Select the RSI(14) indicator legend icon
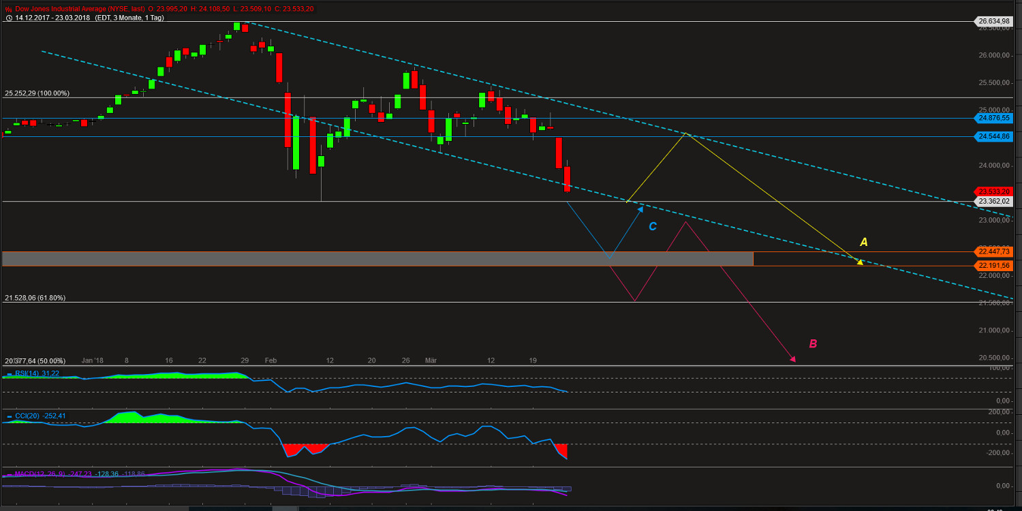The width and height of the screenshot is (1022, 511). [9, 373]
